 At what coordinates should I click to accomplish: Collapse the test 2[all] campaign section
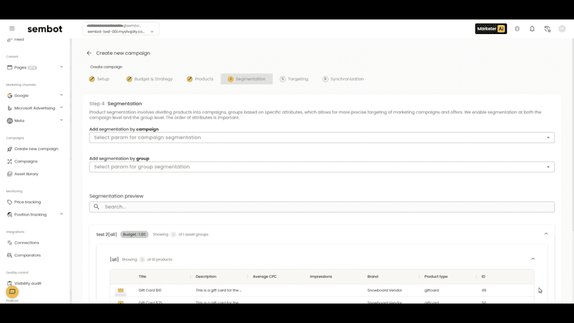click(x=546, y=234)
